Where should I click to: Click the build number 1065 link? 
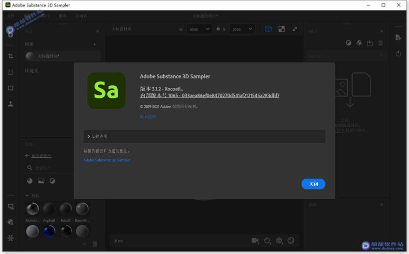209,95
